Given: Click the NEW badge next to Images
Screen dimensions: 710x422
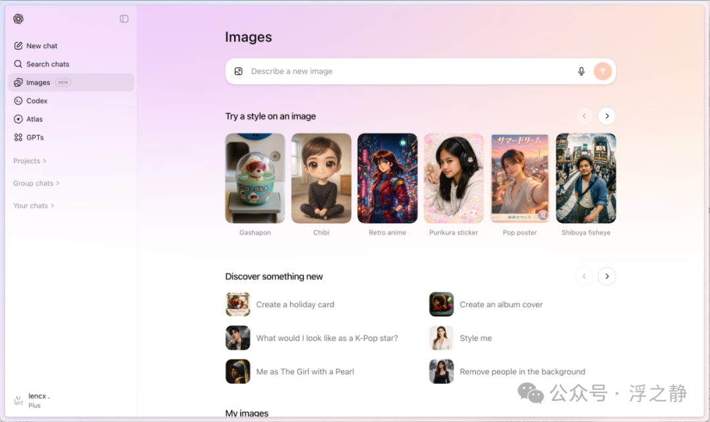Looking at the screenshot, I should click(63, 82).
